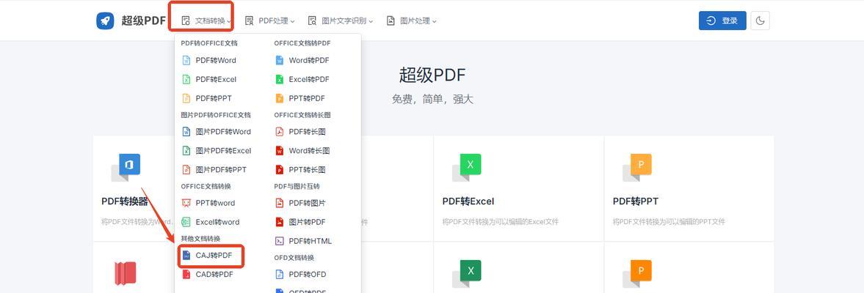Click the CAJ转PDF file icon

pos(186,256)
